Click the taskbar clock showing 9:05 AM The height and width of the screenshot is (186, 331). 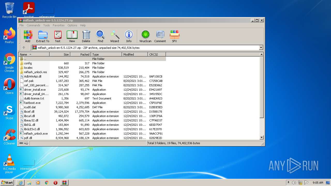pyautogui.click(x=318, y=183)
